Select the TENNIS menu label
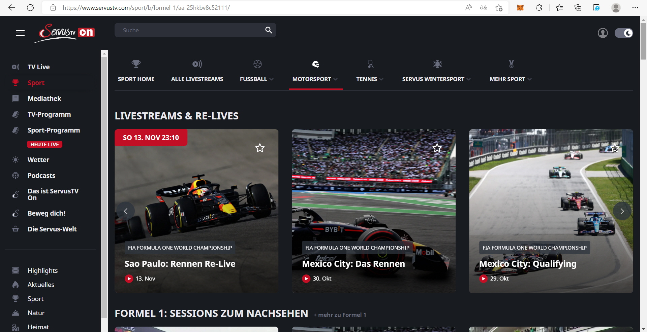 367,79
